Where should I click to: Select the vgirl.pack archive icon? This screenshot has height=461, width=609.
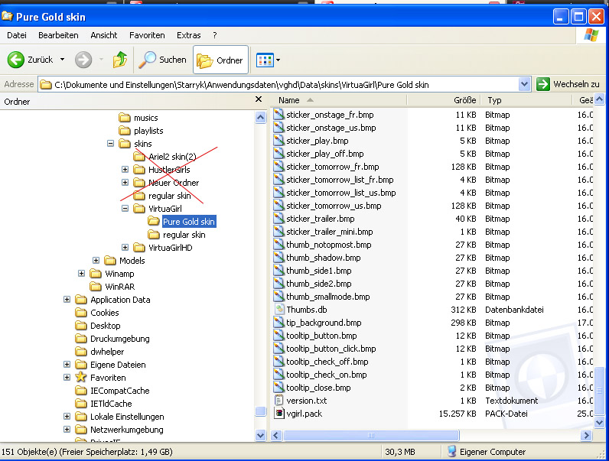pyautogui.click(x=278, y=414)
